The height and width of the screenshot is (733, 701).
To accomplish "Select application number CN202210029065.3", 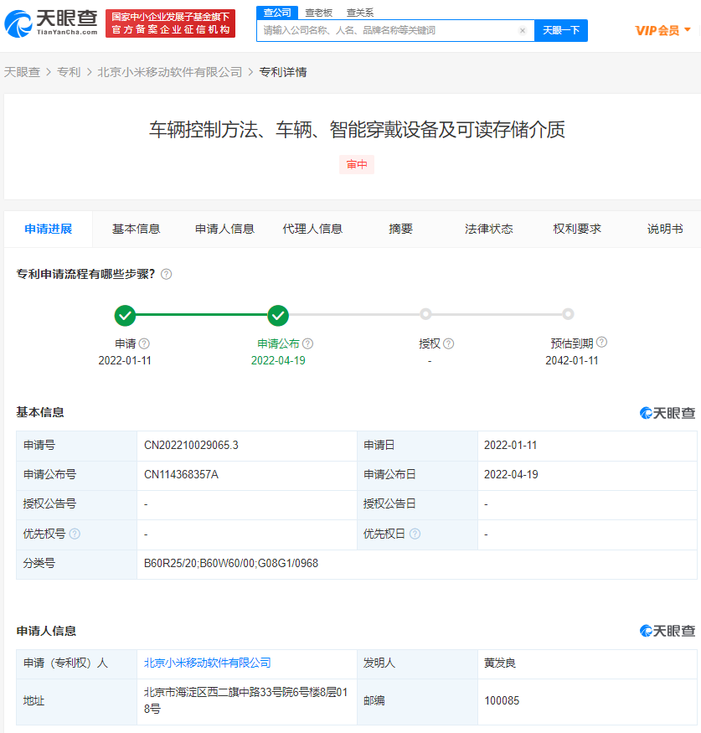I will point(191,445).
